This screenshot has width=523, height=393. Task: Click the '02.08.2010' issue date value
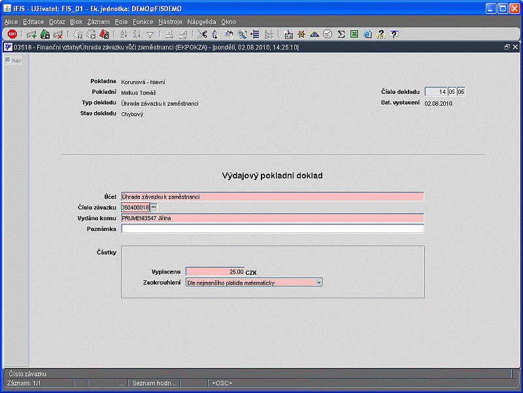pos(438,104)
